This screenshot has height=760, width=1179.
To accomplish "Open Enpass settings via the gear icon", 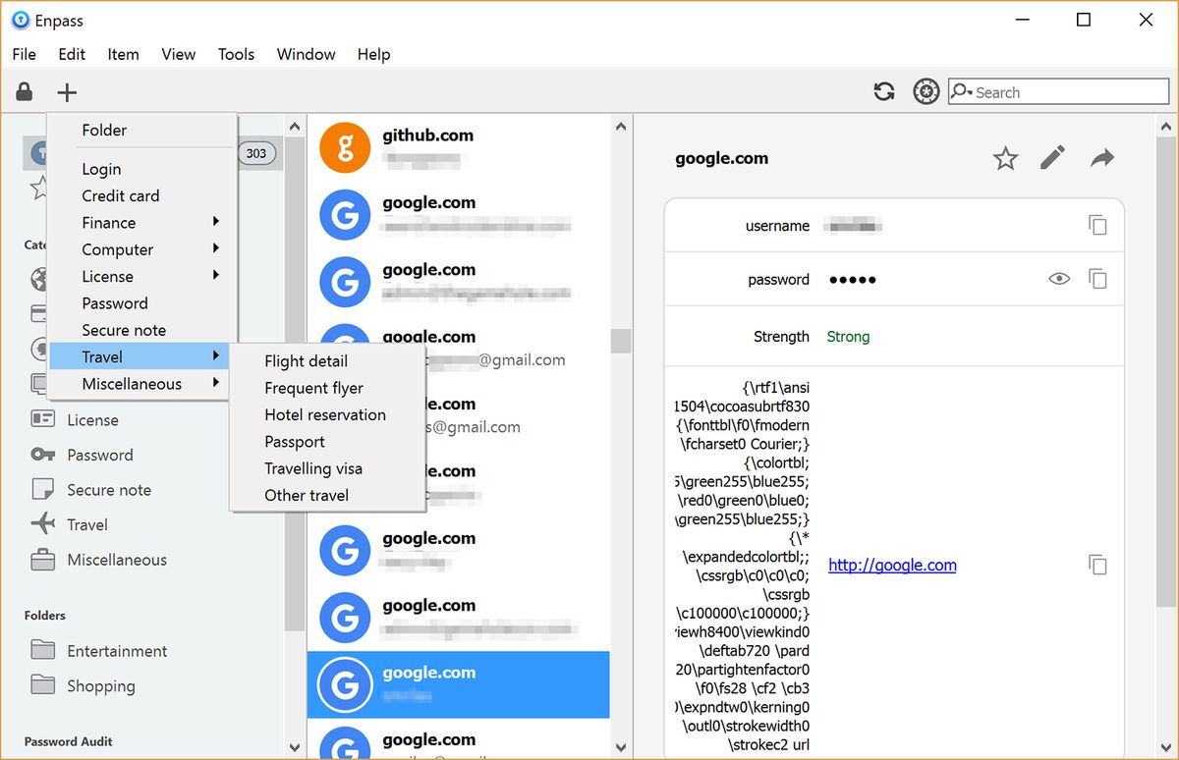I will click(926, 90).
